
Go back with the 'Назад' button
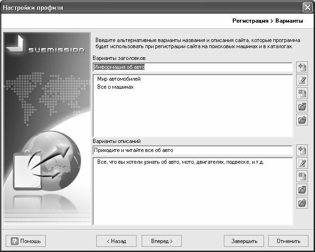(x=116, y=241)
